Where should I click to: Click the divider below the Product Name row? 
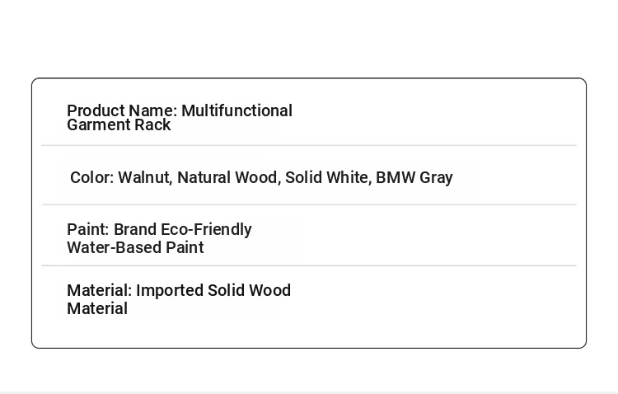309,145
